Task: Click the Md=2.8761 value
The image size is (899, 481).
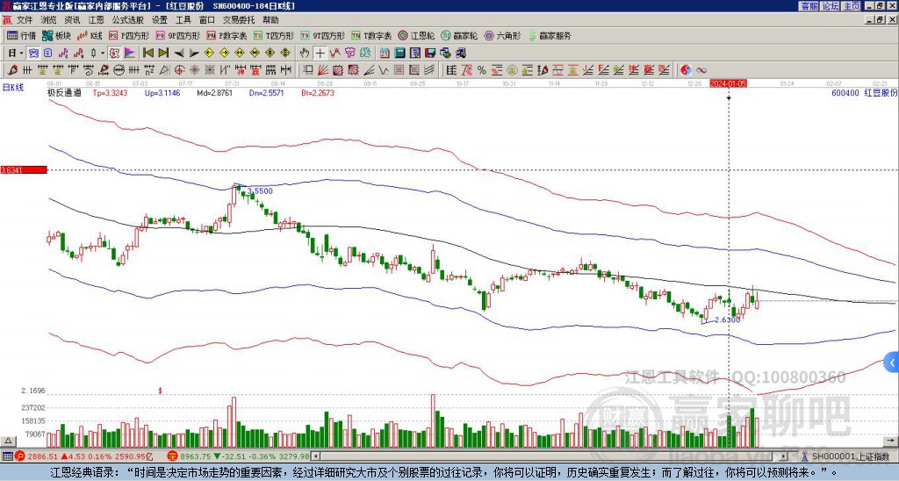Action: tap(215, 93)
